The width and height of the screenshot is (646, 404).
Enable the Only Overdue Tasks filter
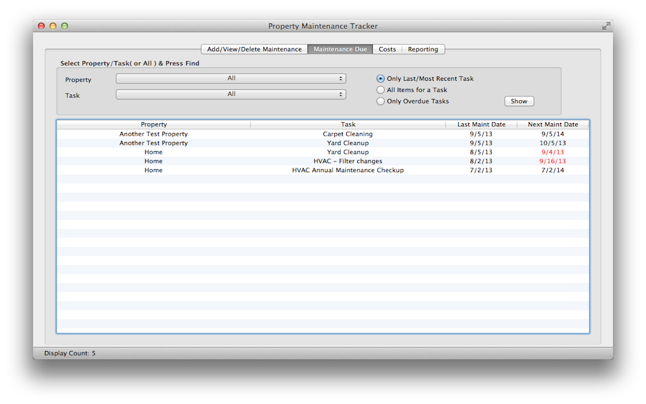[380, 101]
